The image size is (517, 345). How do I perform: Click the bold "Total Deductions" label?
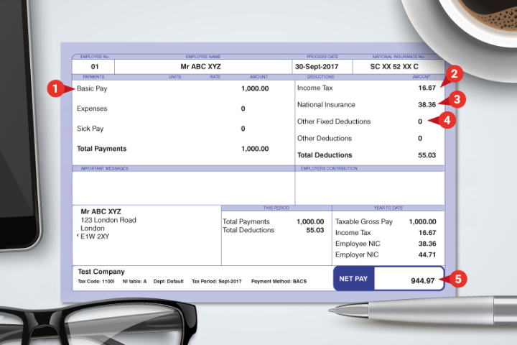(x=325, y=155)
